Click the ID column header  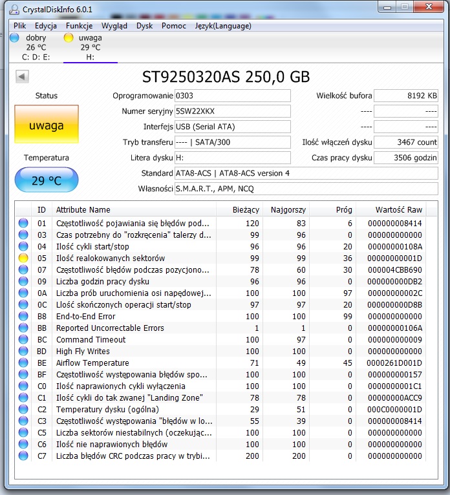coord(41,209)
